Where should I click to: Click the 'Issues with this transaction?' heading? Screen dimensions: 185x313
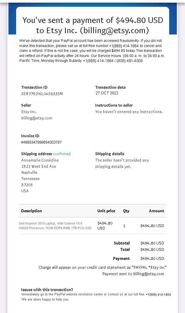coord(47,290)
